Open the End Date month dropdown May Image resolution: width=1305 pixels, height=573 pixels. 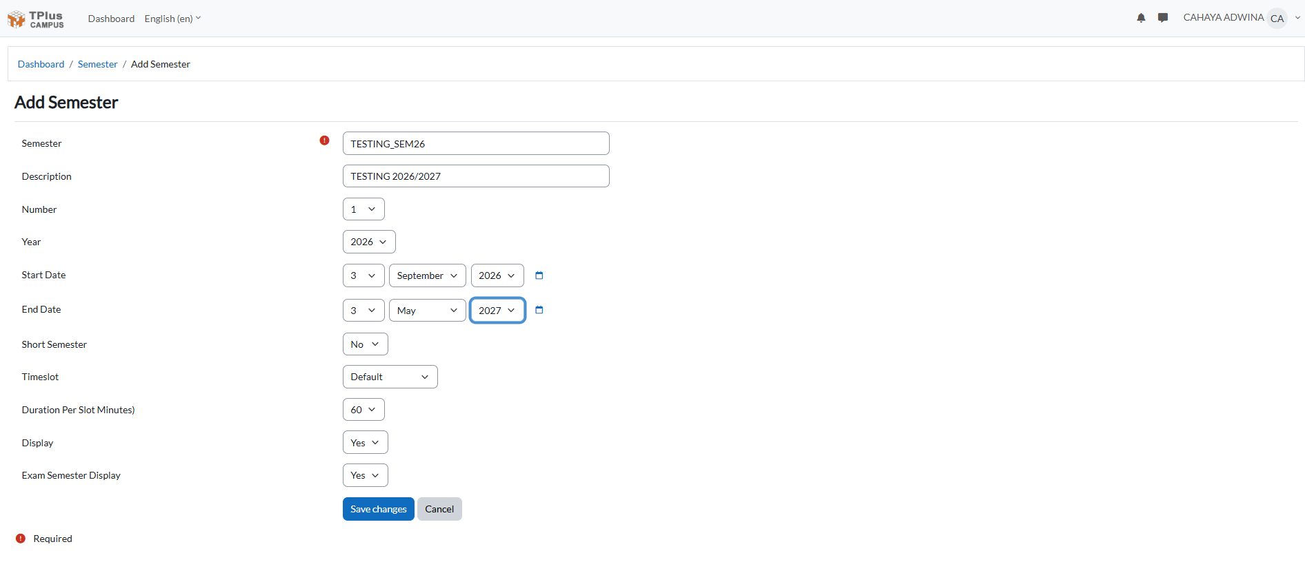(428, 311)
